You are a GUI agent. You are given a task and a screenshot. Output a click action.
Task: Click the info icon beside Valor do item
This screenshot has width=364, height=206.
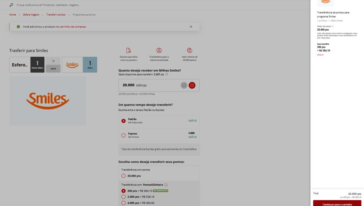332,26
